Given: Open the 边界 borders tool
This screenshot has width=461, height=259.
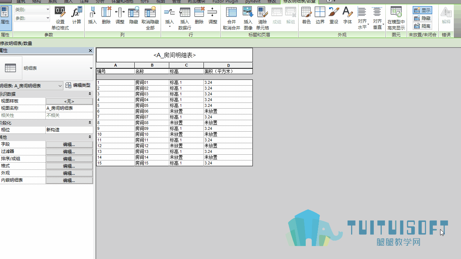Looking at the screenshot, I should [320, 15].
